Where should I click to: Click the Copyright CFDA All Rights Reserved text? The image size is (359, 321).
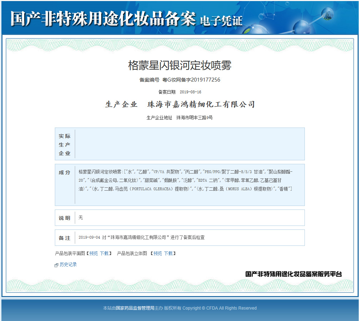219,308
